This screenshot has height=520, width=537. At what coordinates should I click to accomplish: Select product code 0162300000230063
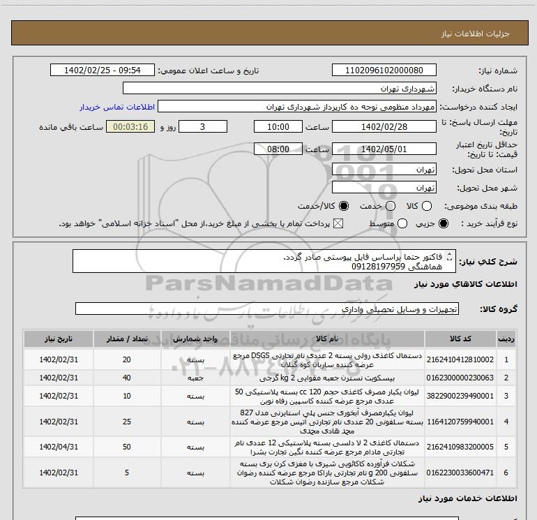[460, 378]
